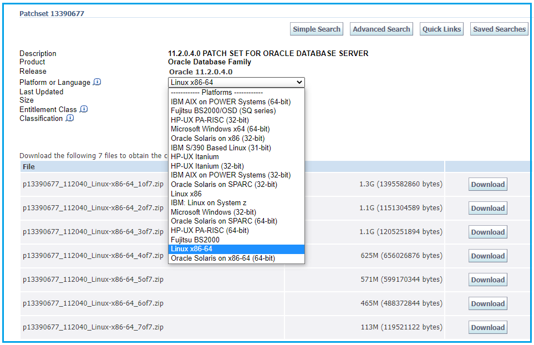This screenshot has height=345, width=534.
Task: Click the 113M (119521122 bytes) size cell
Action: click(401, 327)
